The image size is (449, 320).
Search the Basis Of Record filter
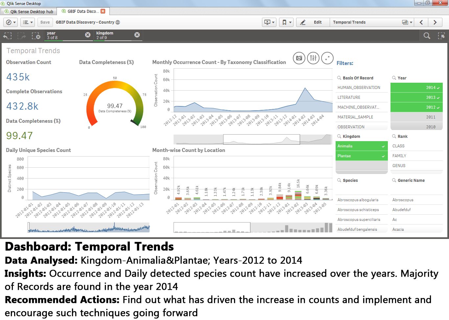point(339,78)
